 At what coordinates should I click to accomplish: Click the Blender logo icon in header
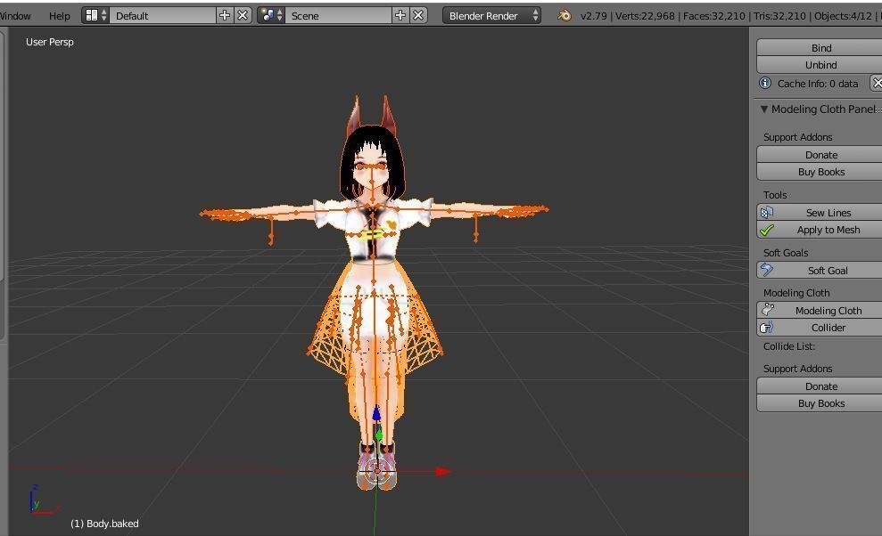pyautogui.click(x=565, y=16)
